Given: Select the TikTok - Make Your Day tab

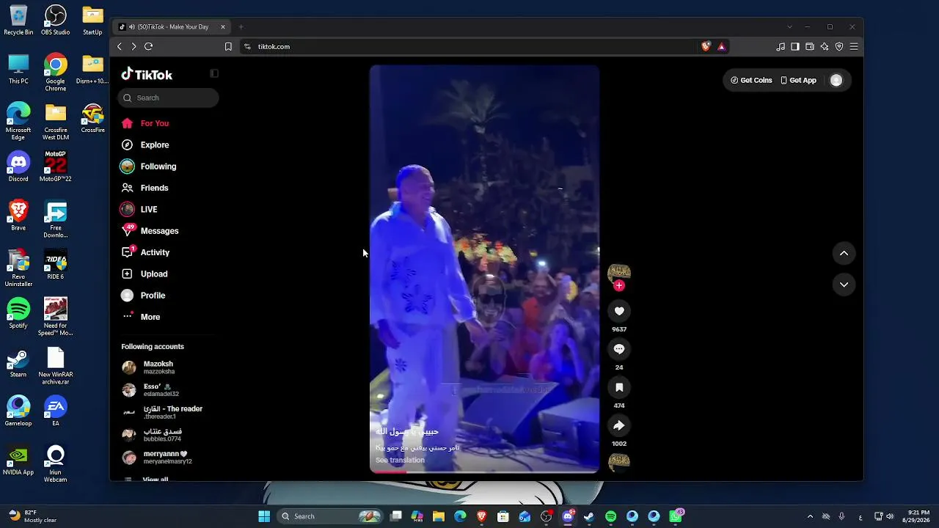Looking at the screenshot, I should [173, 27].
